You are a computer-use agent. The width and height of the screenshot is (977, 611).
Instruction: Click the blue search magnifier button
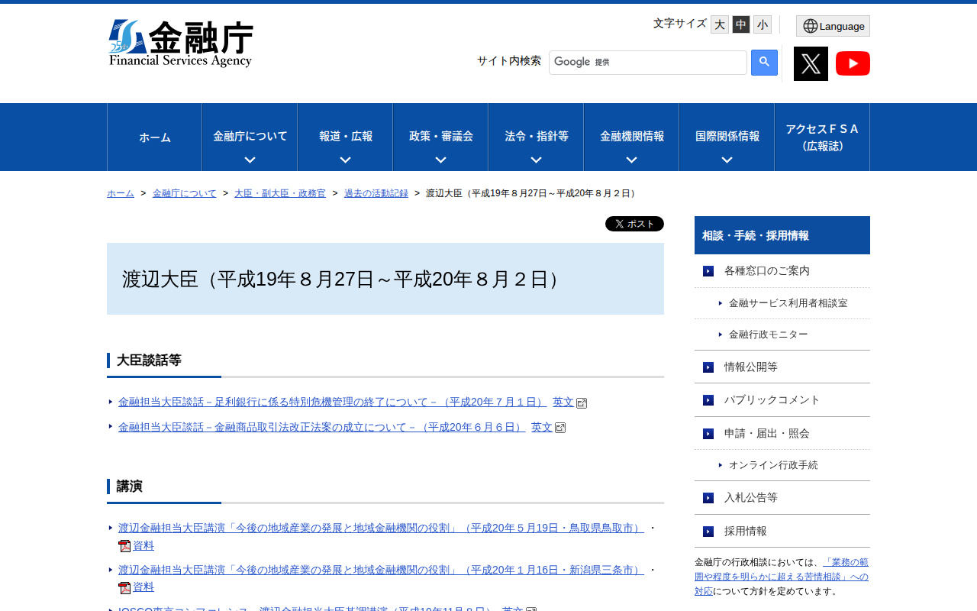(764, 63)
